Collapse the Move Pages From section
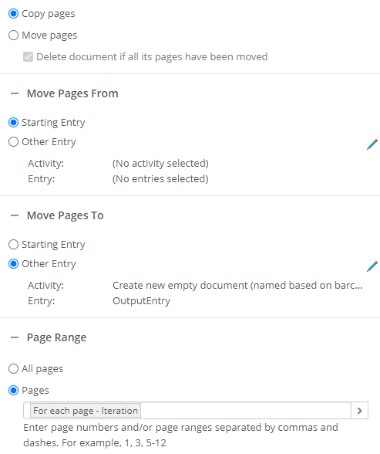The image size is (380, 454). [x=15, y=93]
